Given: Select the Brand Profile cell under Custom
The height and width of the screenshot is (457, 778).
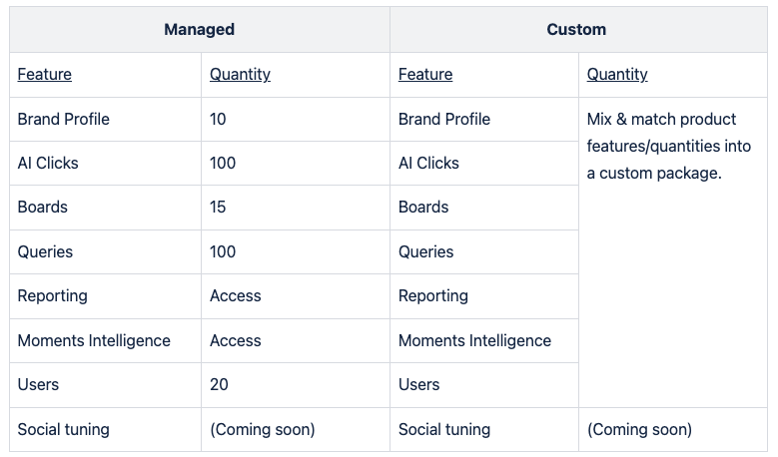Looking at the screenshot, I should point(444,119).
